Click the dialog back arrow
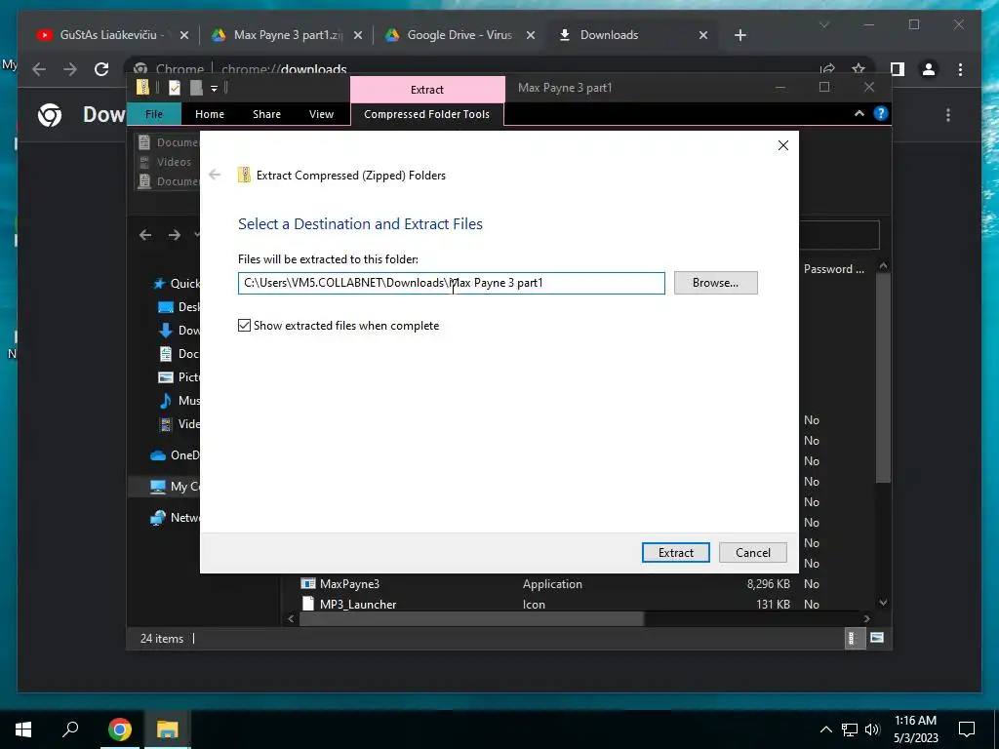 [x=216, y=175]
